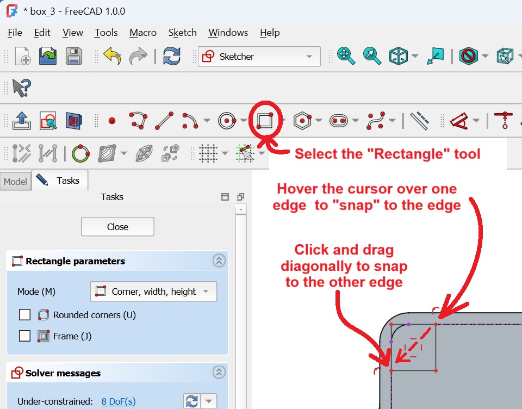Choose the Circle tool

pyautogui.click(x=226, y=120)
